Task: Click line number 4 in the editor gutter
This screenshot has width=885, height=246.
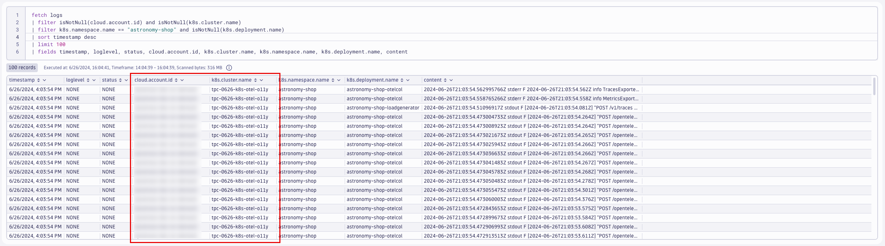Action: pos(17,37)
